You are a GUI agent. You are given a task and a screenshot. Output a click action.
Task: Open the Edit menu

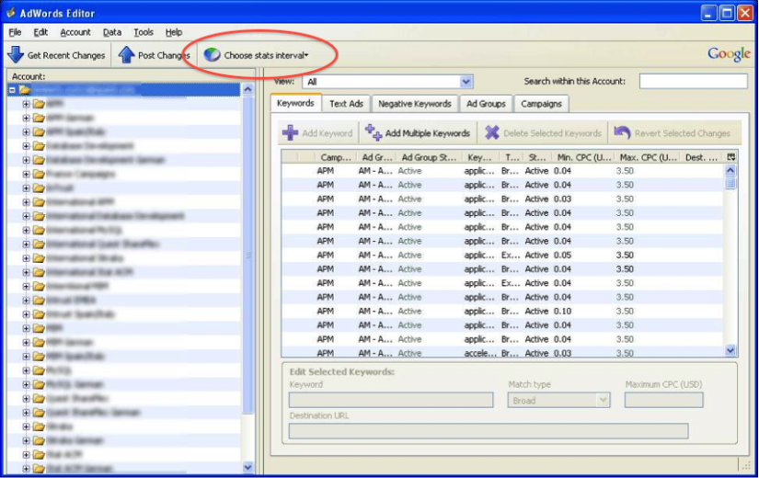[40, 32]
